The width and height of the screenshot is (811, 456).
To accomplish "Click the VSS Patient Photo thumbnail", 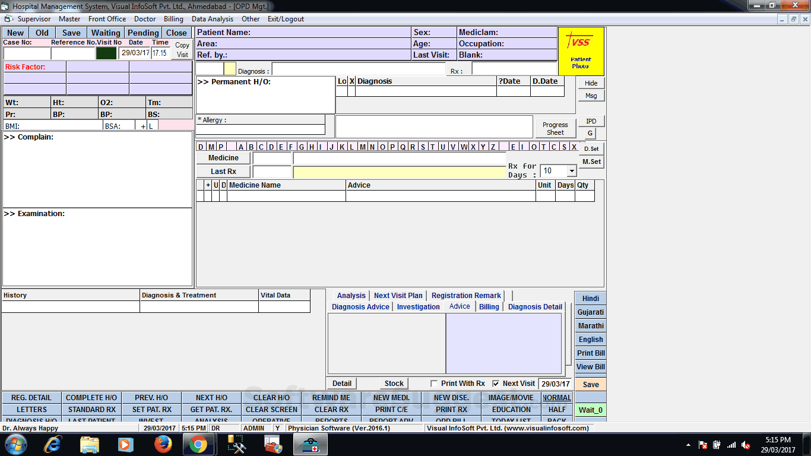I will click(581, 51).
